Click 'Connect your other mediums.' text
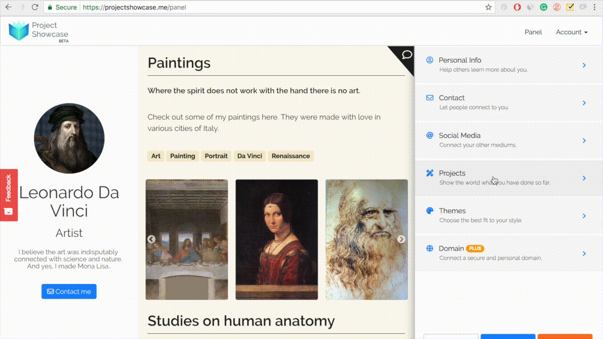 coord(478,145)
